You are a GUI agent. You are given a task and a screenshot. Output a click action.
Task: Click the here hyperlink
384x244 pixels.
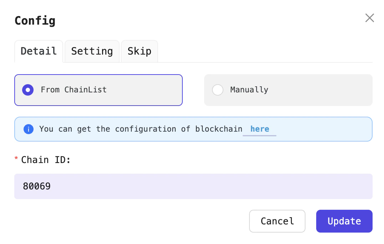[x=259, y=129]
